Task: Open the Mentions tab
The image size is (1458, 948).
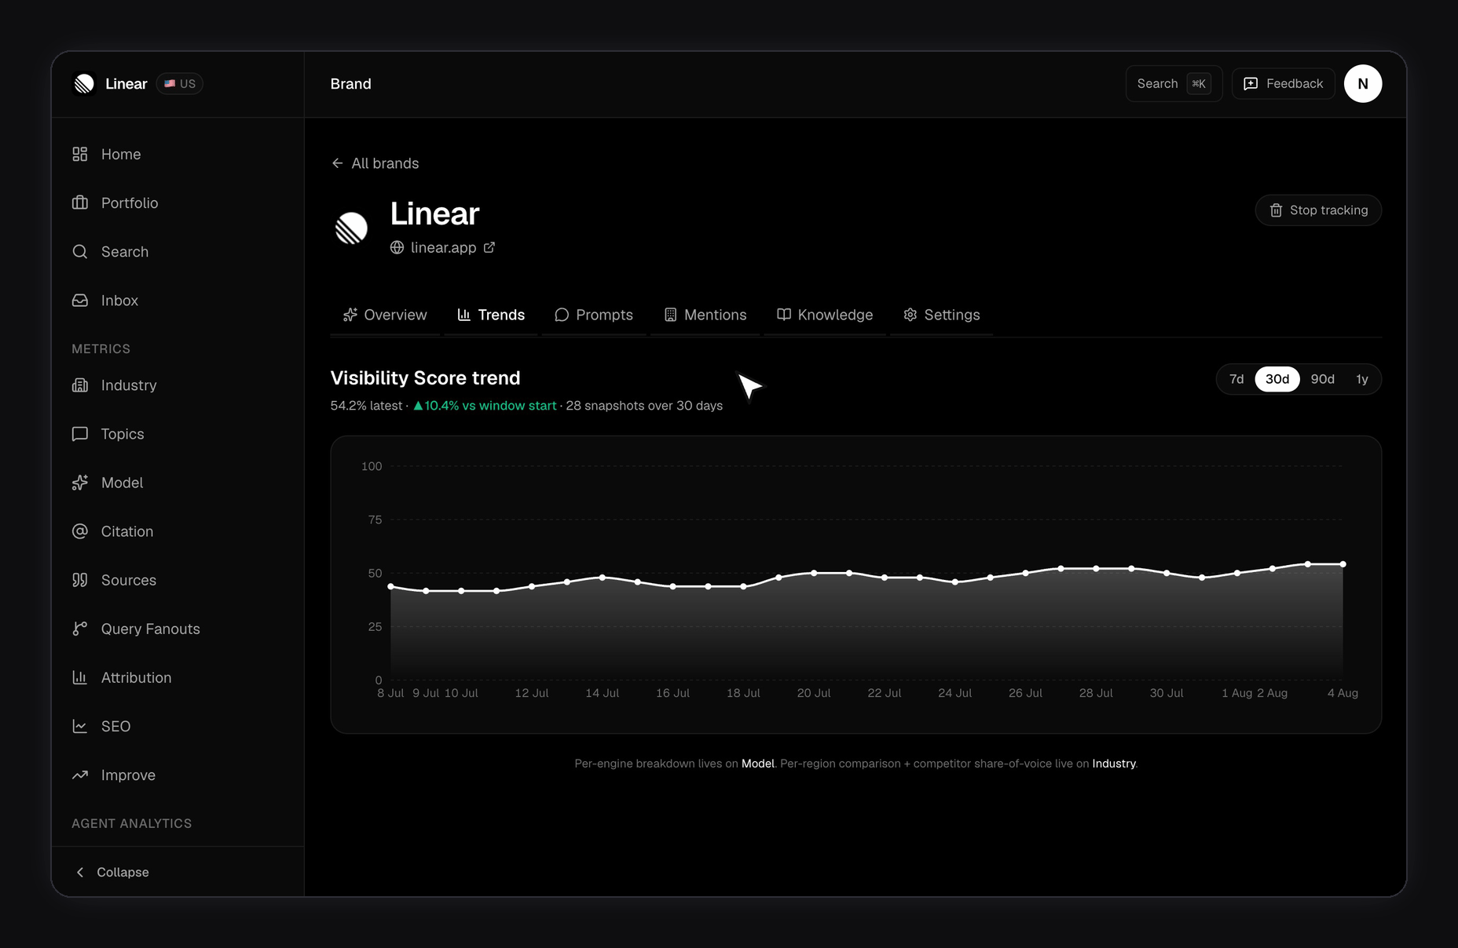Action: coord(705,315)
